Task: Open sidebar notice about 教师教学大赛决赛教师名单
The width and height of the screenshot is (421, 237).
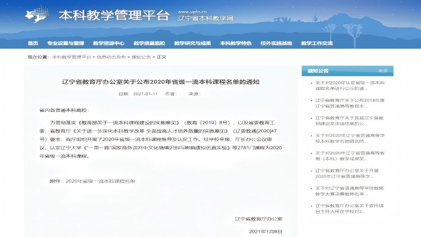Action: [x=349, y=191]
